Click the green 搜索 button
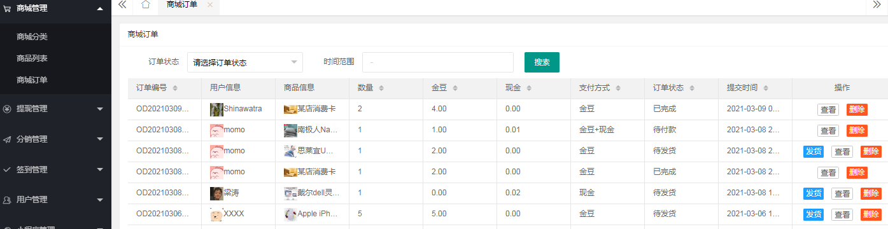888x229 pixels. 542,62
